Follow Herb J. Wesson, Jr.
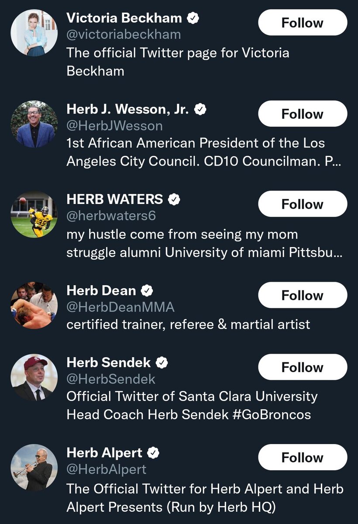Viewport: 358px width, 524px height. point(303,114)
